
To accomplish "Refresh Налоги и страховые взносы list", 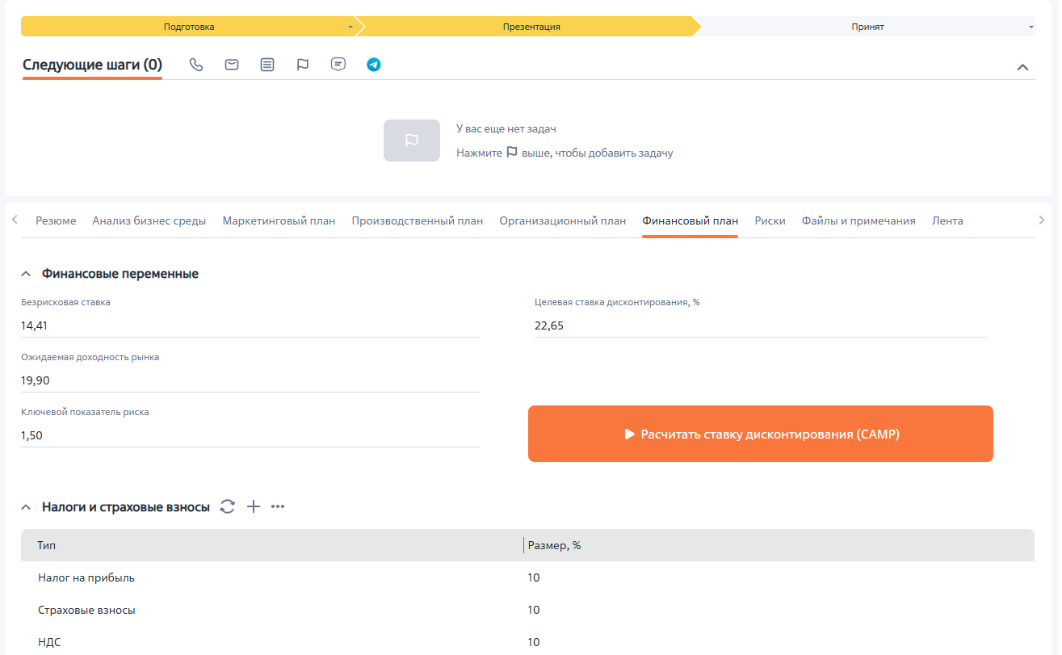I will click(x=228, y=506).
